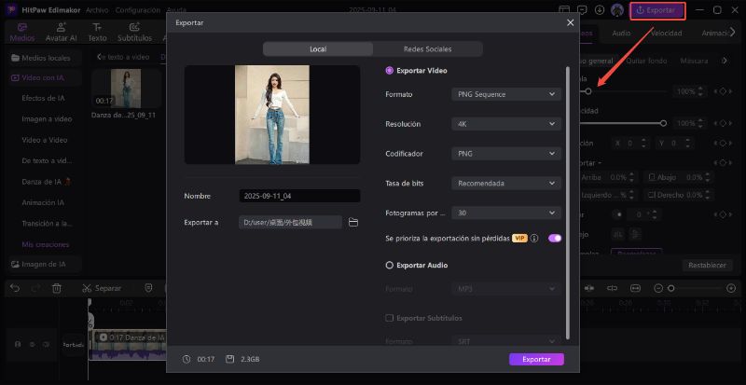Open the feedback message icon in title bar

click(582, 9)
